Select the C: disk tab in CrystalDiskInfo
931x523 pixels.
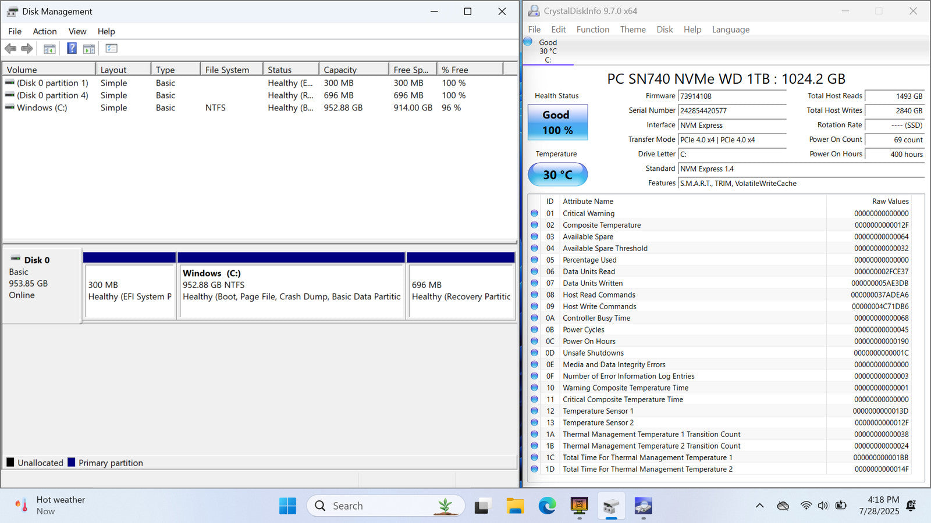click(x=548, y=51)
